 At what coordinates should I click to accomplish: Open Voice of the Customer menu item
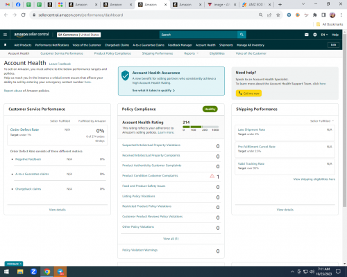pyautogui.click(x=87, y=45)
